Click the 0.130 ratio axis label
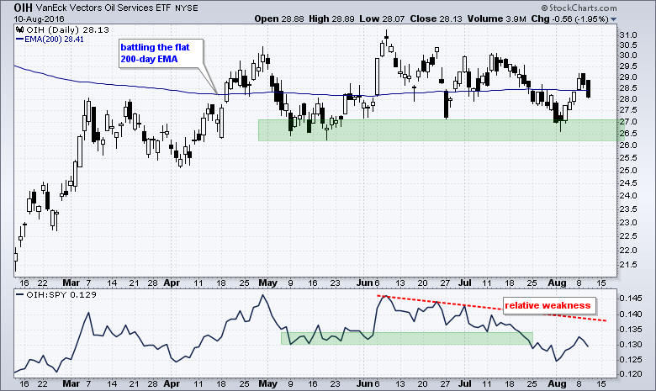 click(630, 344)
